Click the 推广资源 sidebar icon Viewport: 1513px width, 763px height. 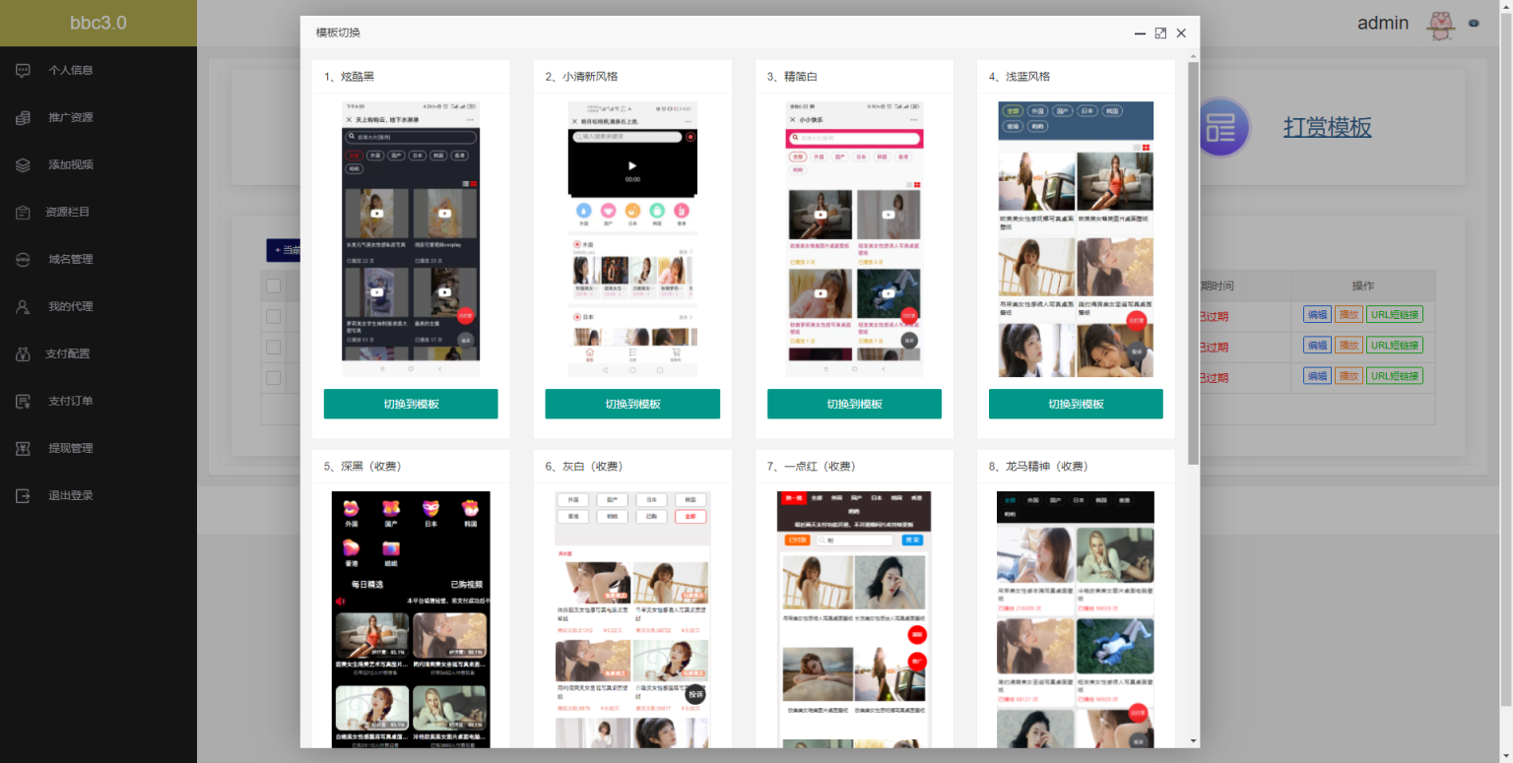[24, 117]
